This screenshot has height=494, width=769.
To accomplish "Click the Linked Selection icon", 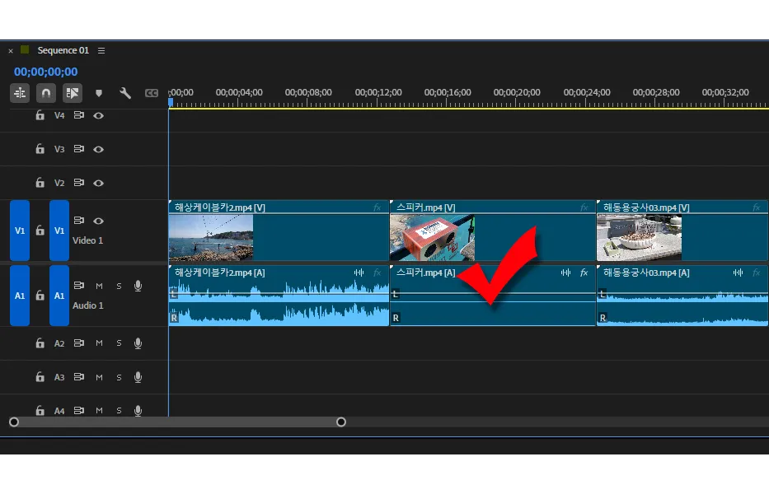I will 73,93.
